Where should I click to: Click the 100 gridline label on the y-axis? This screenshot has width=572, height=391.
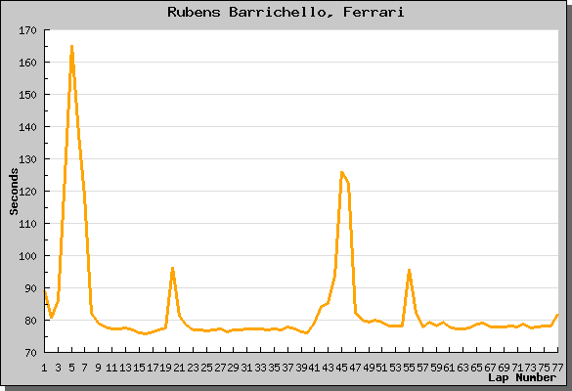tap(27, 256)
